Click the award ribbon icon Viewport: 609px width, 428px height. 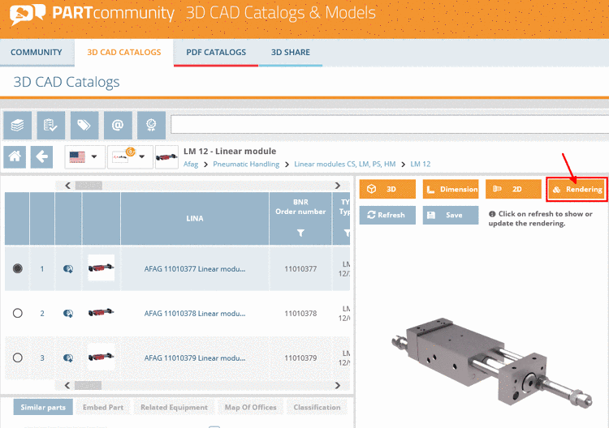click(151, 125)
